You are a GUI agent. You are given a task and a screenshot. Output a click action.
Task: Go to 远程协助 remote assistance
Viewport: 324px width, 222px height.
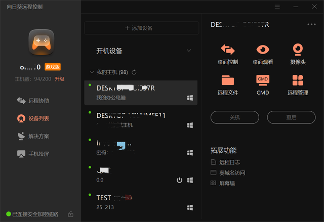coord(33,101)
